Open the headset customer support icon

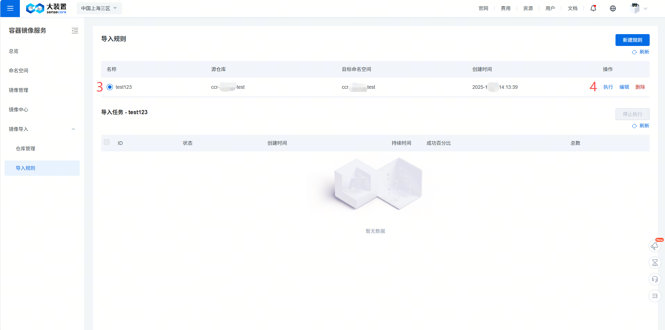[655, 279]
